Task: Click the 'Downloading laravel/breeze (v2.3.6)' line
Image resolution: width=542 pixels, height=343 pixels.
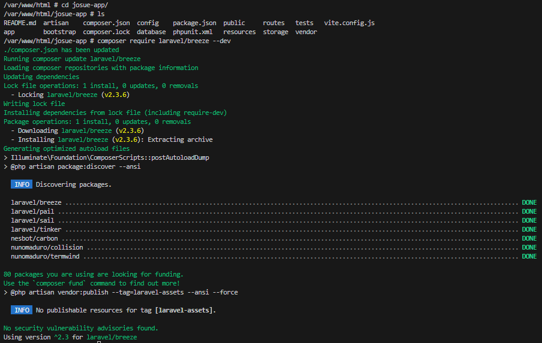Action: click(x=77, y=130)
